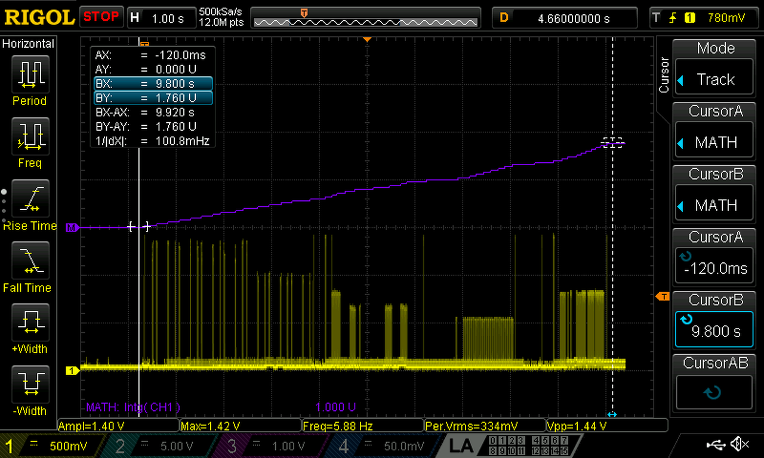This screenshot has height=458, width=764.
Task: Click the trigger level 780mV readout
Action: click(726, 18)
